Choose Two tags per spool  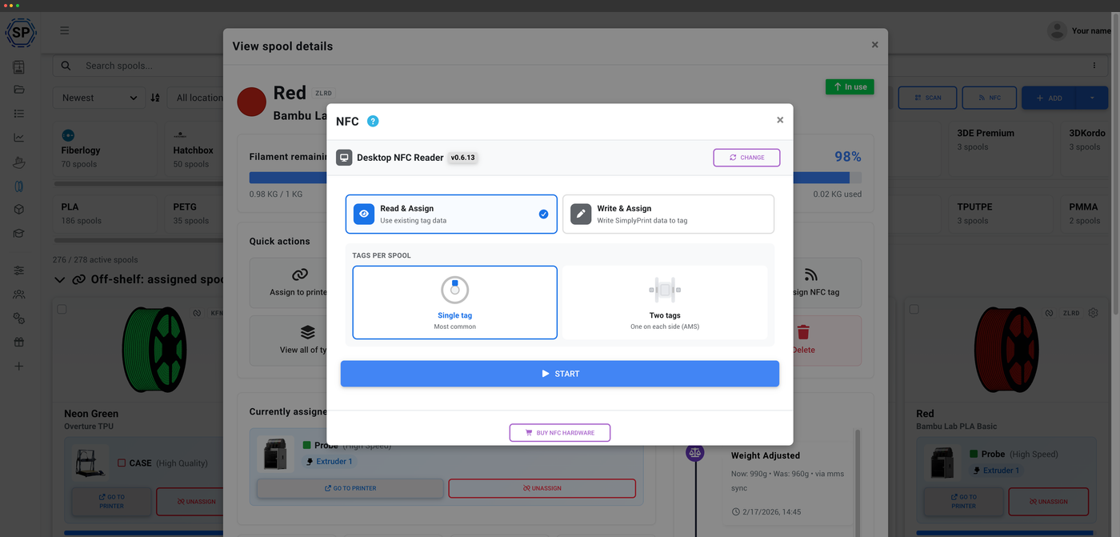(x=665, y=303)
